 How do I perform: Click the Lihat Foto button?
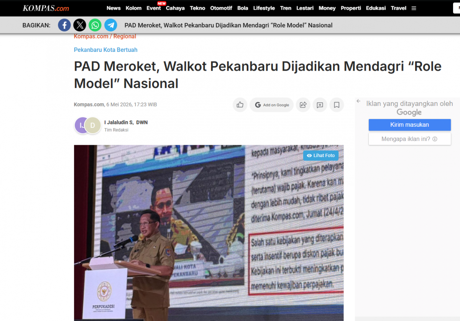321,156
